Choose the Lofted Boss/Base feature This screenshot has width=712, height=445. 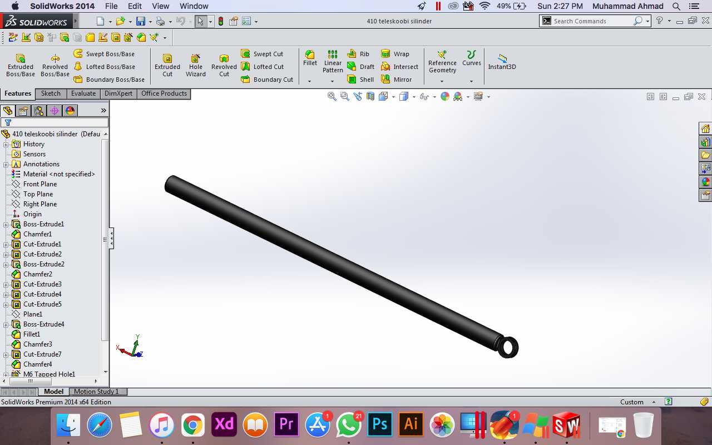point(104,67)
